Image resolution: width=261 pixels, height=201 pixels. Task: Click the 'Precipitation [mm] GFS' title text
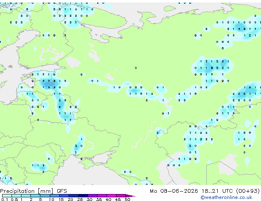(33, 191)
